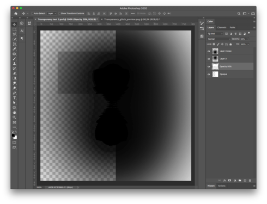Screen dimensions: 267x204
Task: Open the Kind filter dropdown
Action: click(x=215, y=34)
